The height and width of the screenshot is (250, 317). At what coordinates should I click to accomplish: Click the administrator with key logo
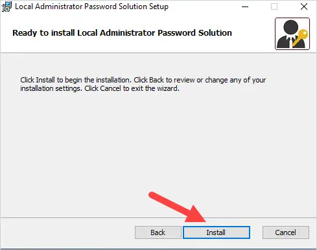click(292, 34)
